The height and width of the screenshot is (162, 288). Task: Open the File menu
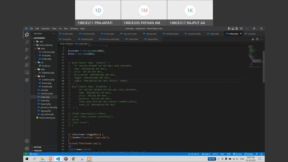[x=31, y=29]
